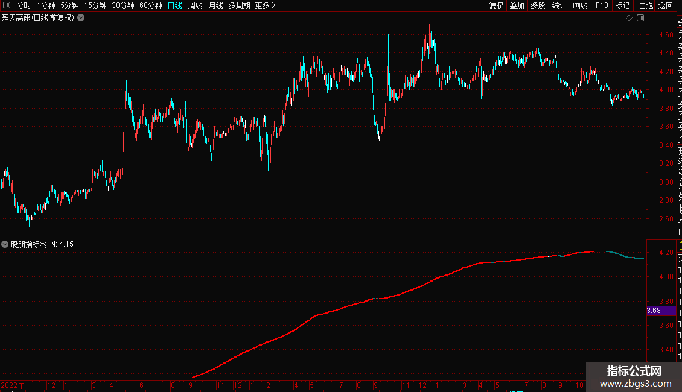Click the 叠加 overlay button
This screenshot has width=682, height=392.
click(x=517, y=5)
